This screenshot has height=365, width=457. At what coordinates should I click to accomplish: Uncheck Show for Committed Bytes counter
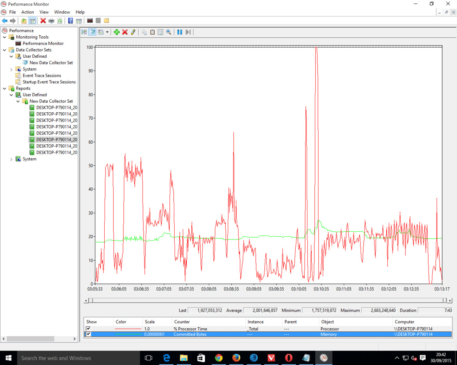pos(88,334)
